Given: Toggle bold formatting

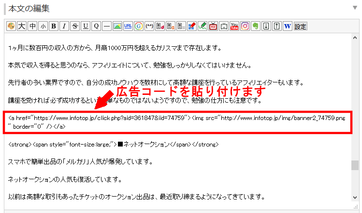Looking at the screenshot, I should (54, 26).
